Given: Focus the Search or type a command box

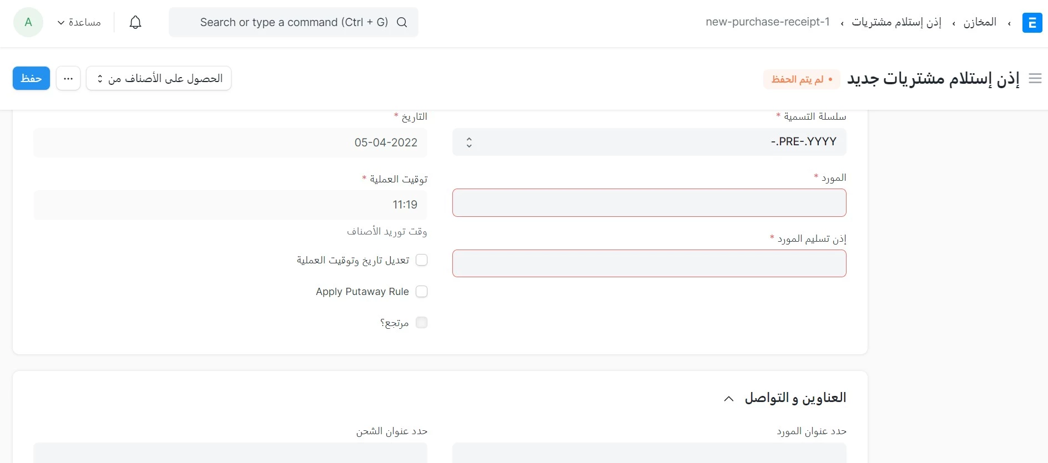Looking at the screenshot, I should [x=294, y=22].
